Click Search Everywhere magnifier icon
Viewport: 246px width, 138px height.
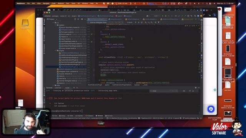[195, 16]
